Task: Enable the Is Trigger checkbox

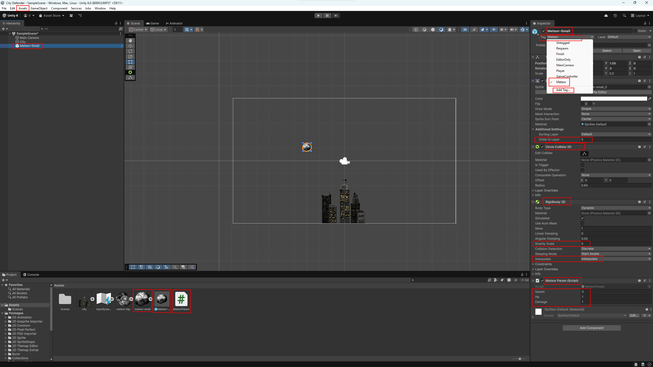Action: (582, 165)
